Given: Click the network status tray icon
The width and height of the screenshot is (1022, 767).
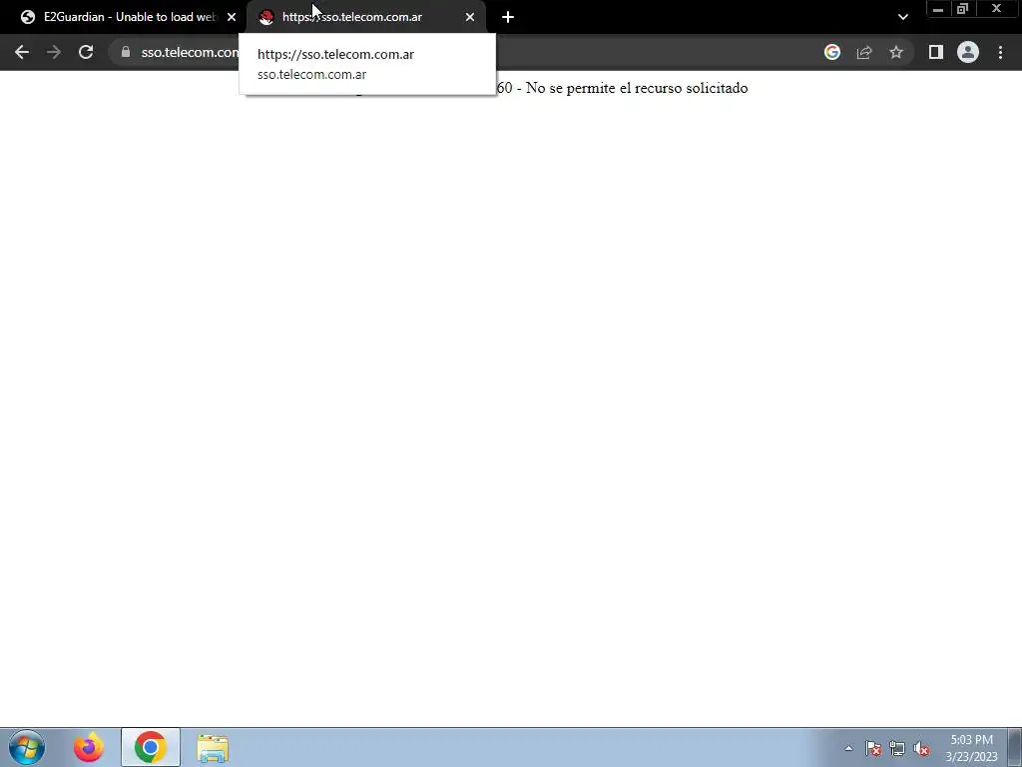Looking at the screenshot, I should click(x=897, y=748).
